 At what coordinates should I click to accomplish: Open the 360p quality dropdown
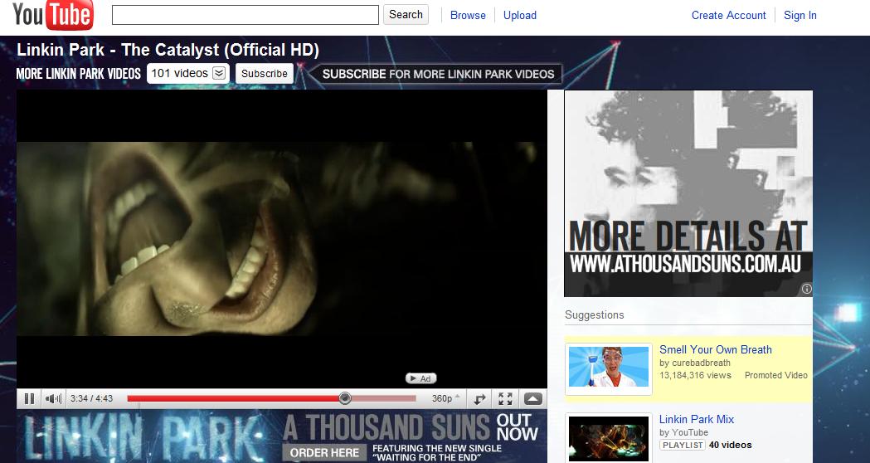pos(445,398)
